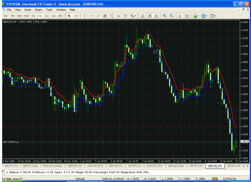
Task: Click the Default profile in status bar
Action: pos(80,179)
